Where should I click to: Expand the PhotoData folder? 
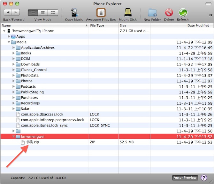(x=13, y=75)
